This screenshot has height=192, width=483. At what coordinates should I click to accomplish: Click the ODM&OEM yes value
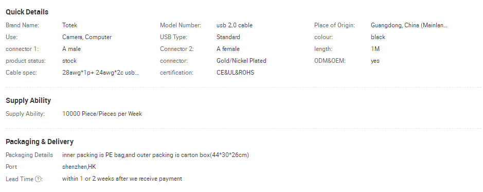pyautogui.click(x=375, y=61)
